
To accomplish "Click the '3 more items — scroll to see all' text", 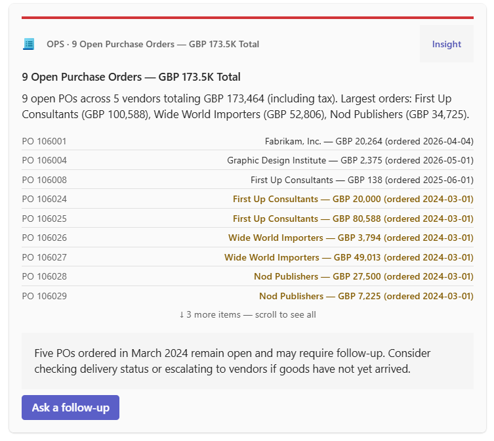I will 247,314.
